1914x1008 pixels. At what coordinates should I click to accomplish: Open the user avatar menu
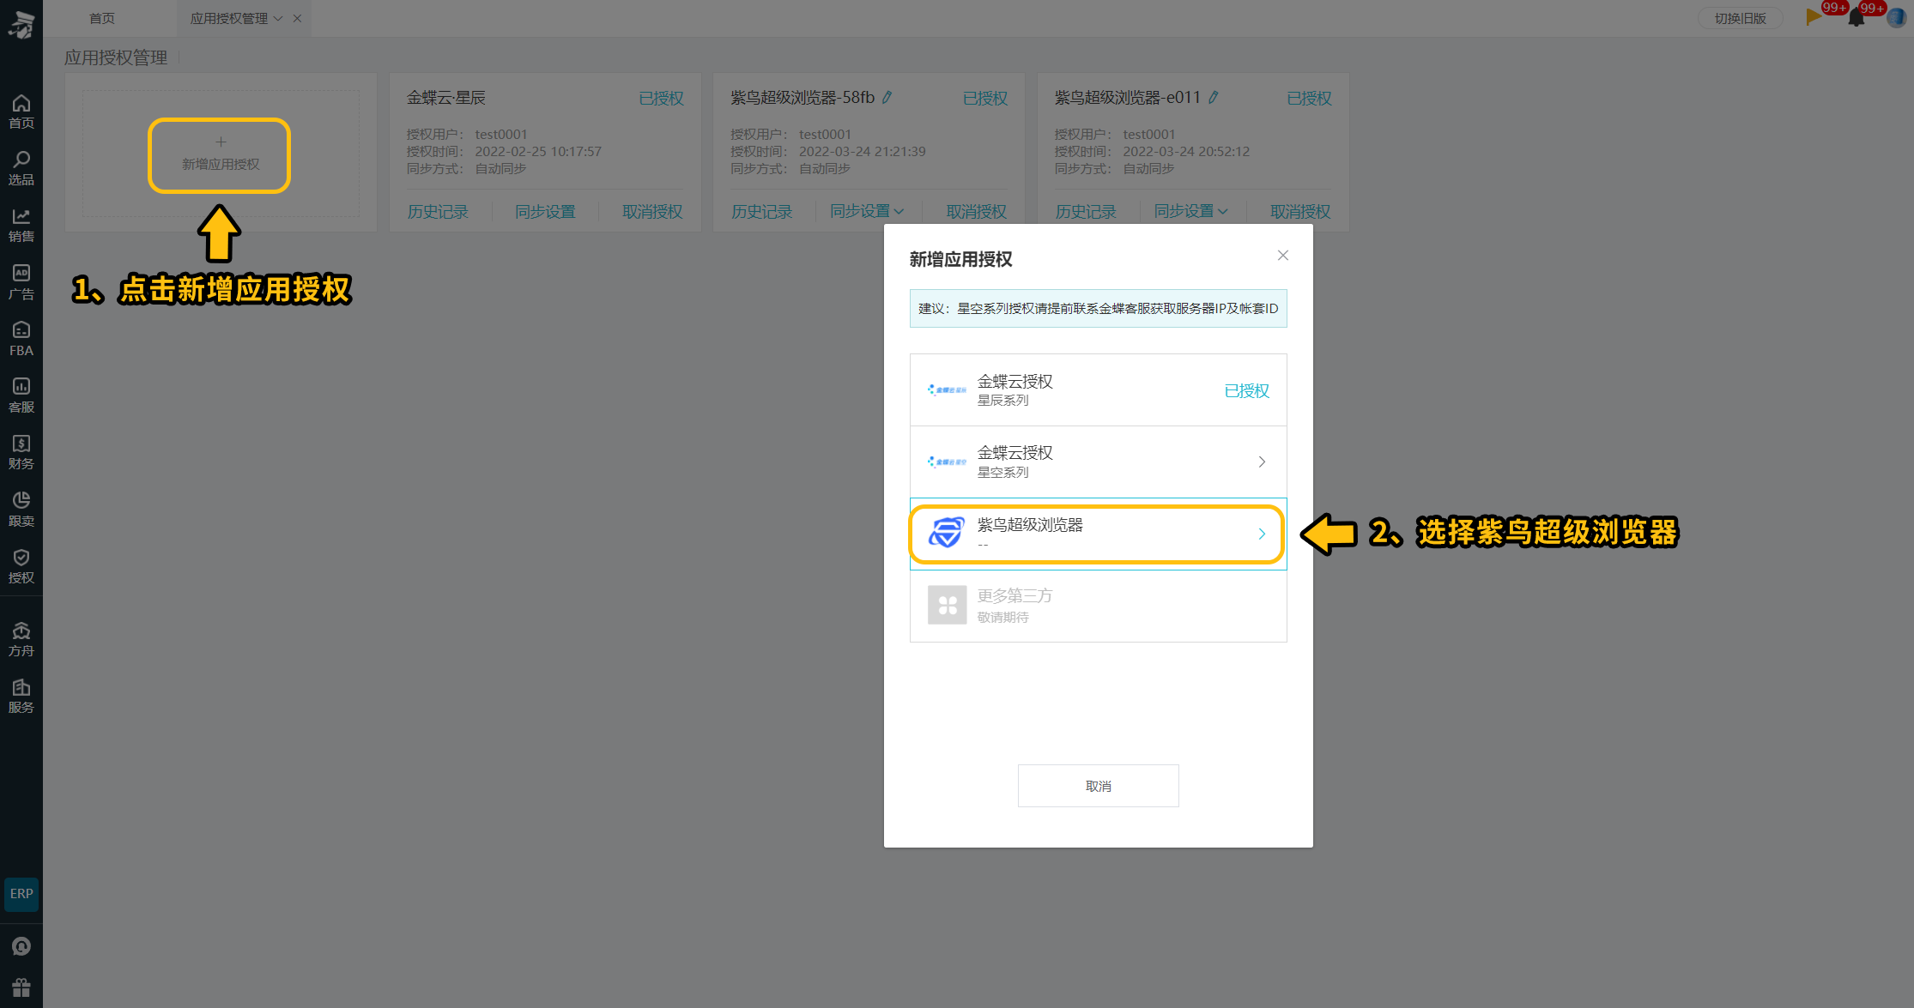point(1897,18)
